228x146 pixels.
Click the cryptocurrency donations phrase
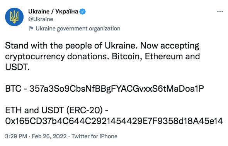[57, 57]
